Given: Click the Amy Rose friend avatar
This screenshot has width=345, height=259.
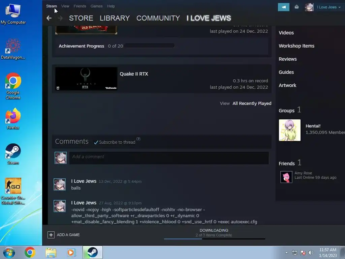Looking at the screenshot, I should pyautogui.click(x=286, y=177).
